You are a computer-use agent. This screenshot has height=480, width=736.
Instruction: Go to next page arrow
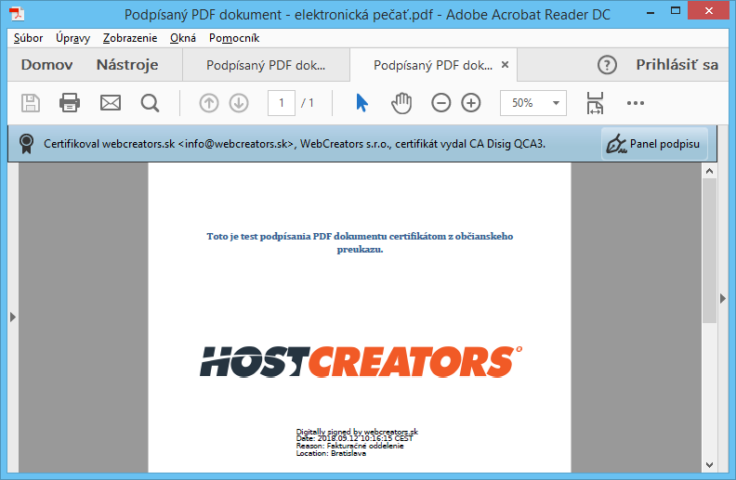(x=239, y=103)
